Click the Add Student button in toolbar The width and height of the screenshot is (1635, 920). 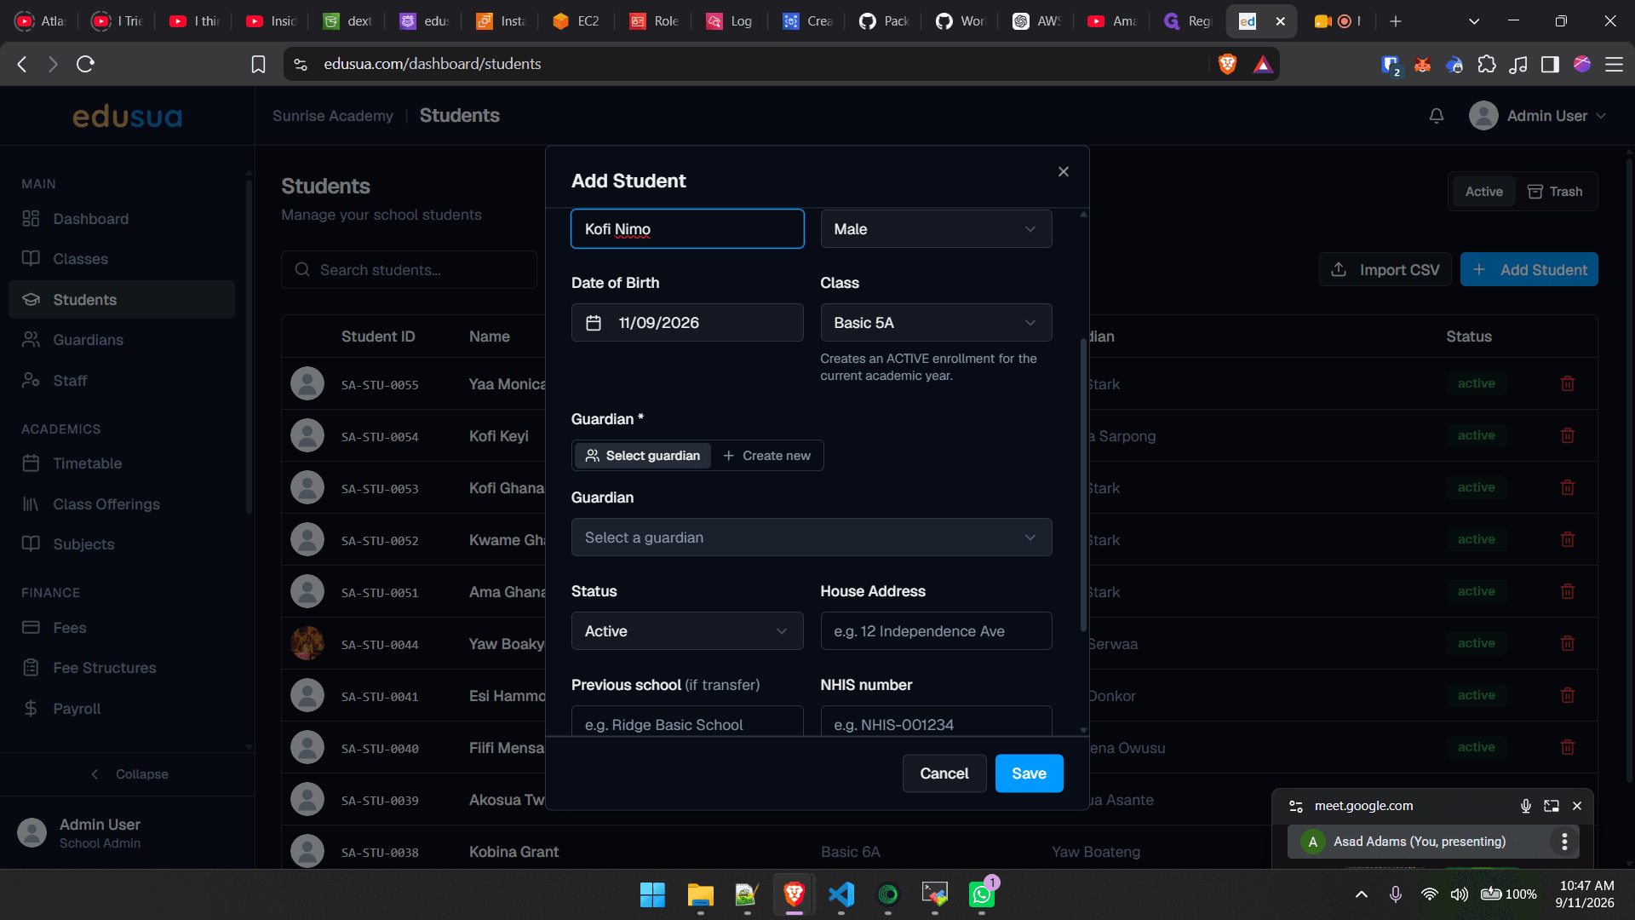(1529, 270)
